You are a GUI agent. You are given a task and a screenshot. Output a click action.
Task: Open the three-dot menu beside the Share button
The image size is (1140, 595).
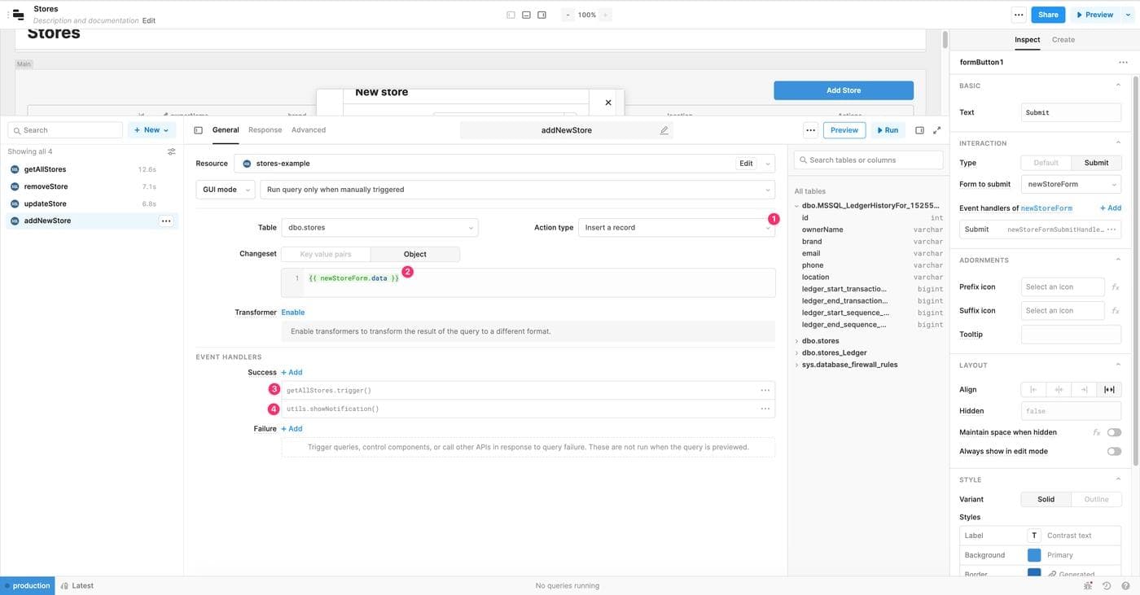pyautogui.click(x=1018, y=15)
